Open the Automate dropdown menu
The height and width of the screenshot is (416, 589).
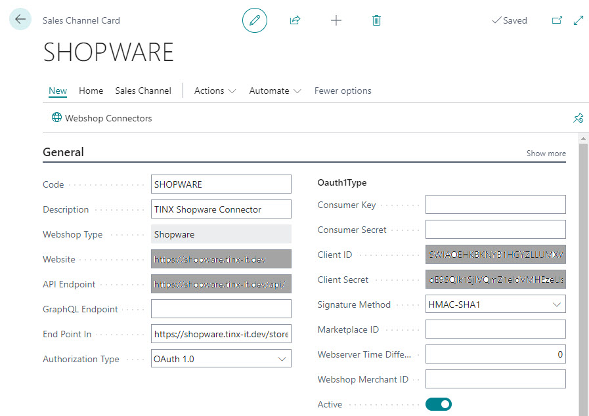coord(275,91)
